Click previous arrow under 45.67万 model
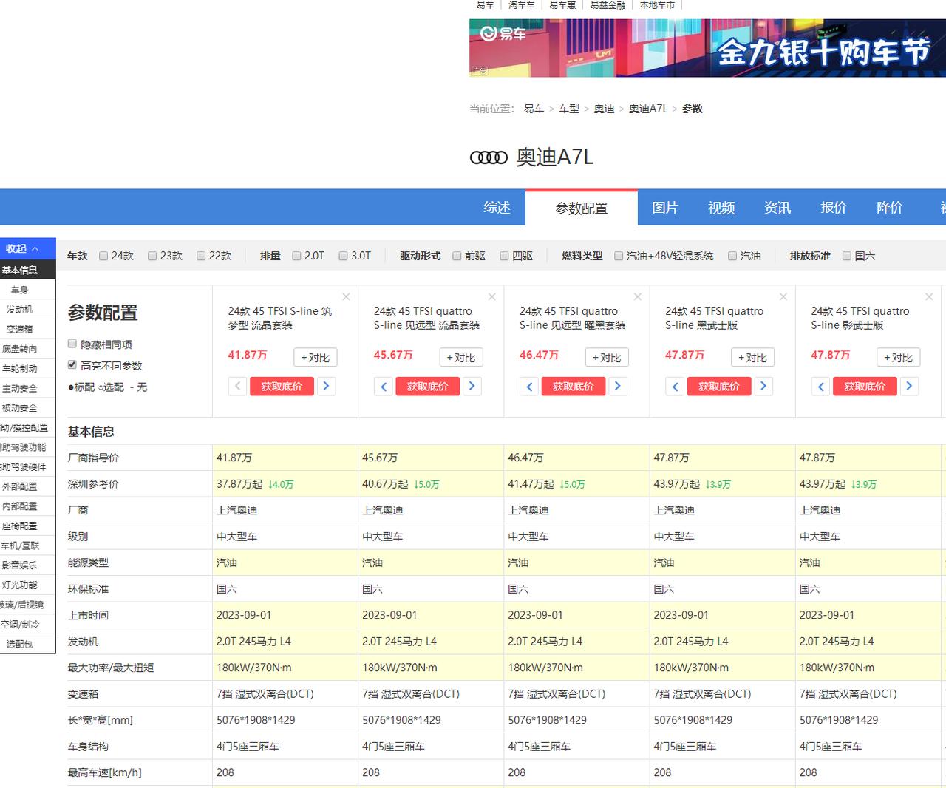 point(383,386)
